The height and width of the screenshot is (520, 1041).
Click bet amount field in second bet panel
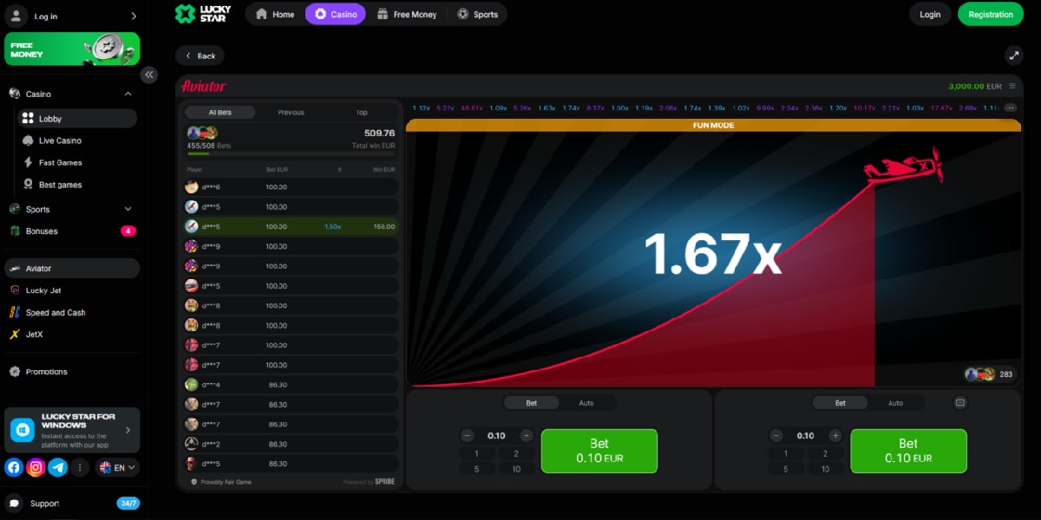point(805,435)
